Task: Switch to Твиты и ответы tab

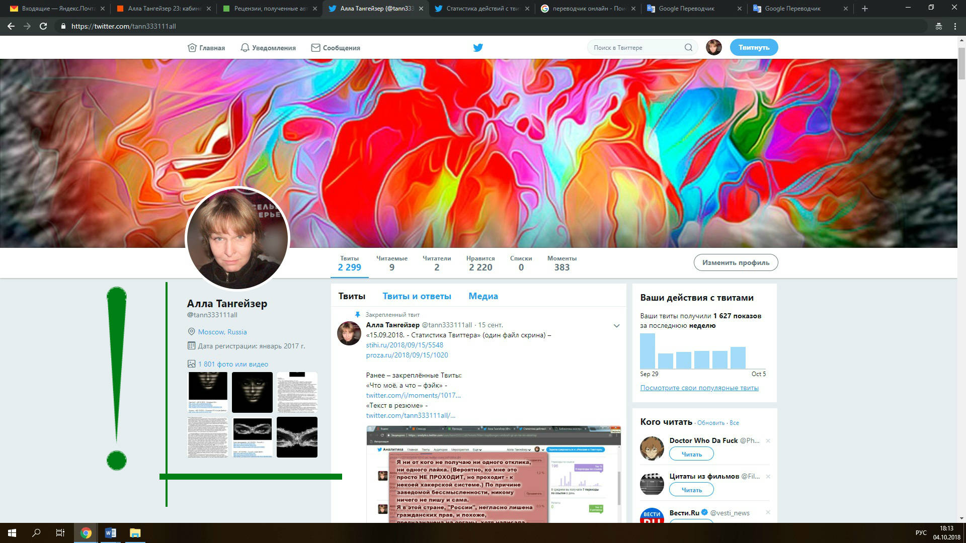Action: coord(417,296)
